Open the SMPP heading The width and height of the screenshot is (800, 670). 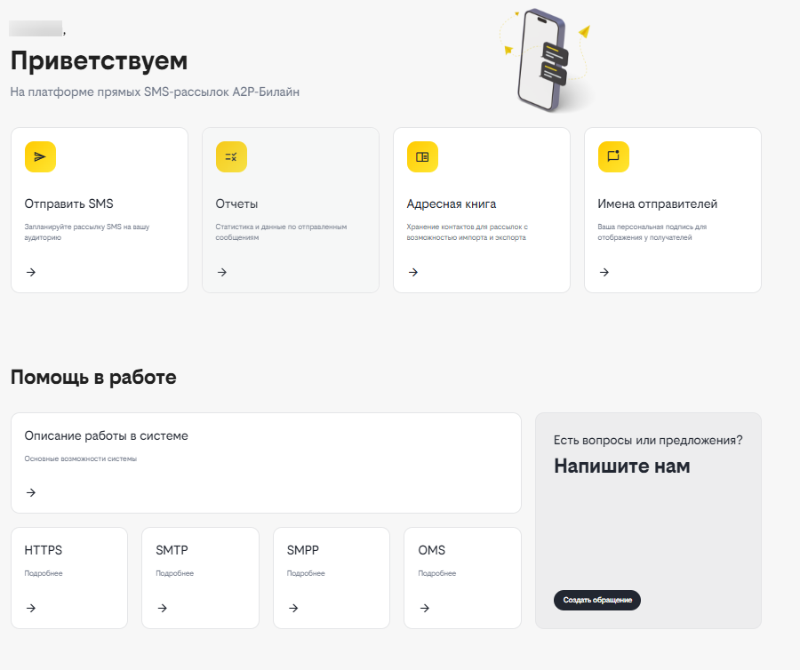click(303, 550)
